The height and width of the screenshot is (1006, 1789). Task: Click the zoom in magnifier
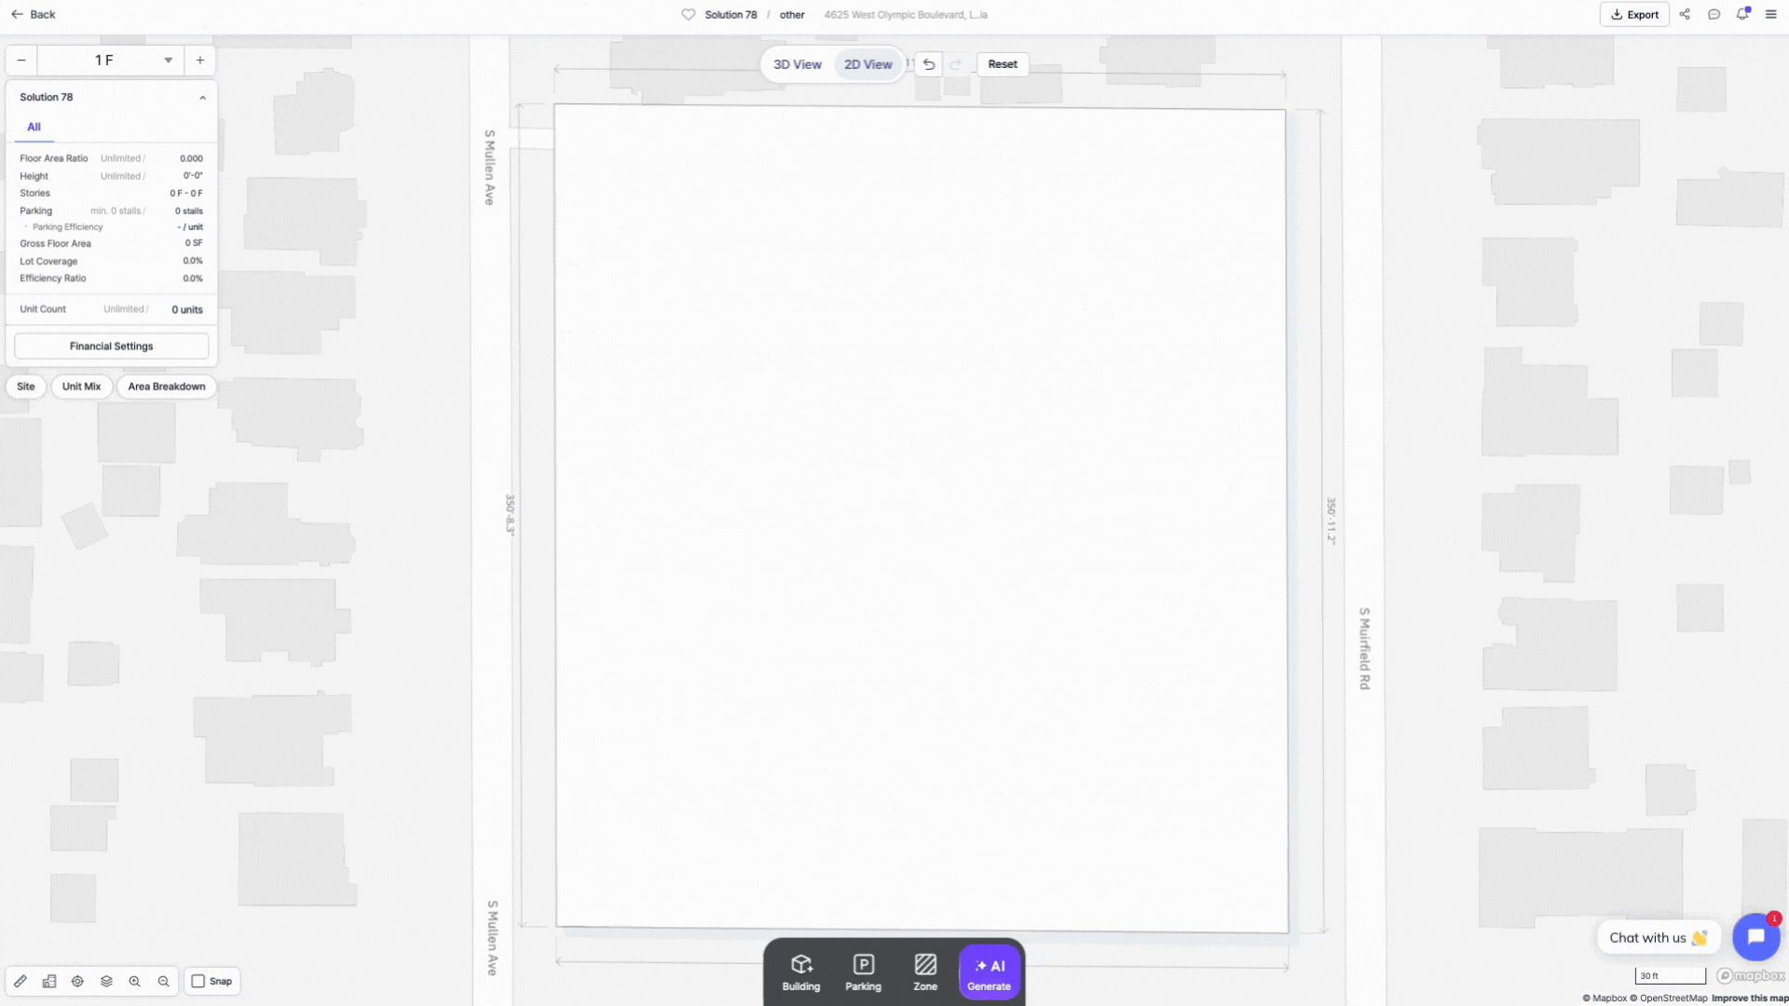coord(135,981)
